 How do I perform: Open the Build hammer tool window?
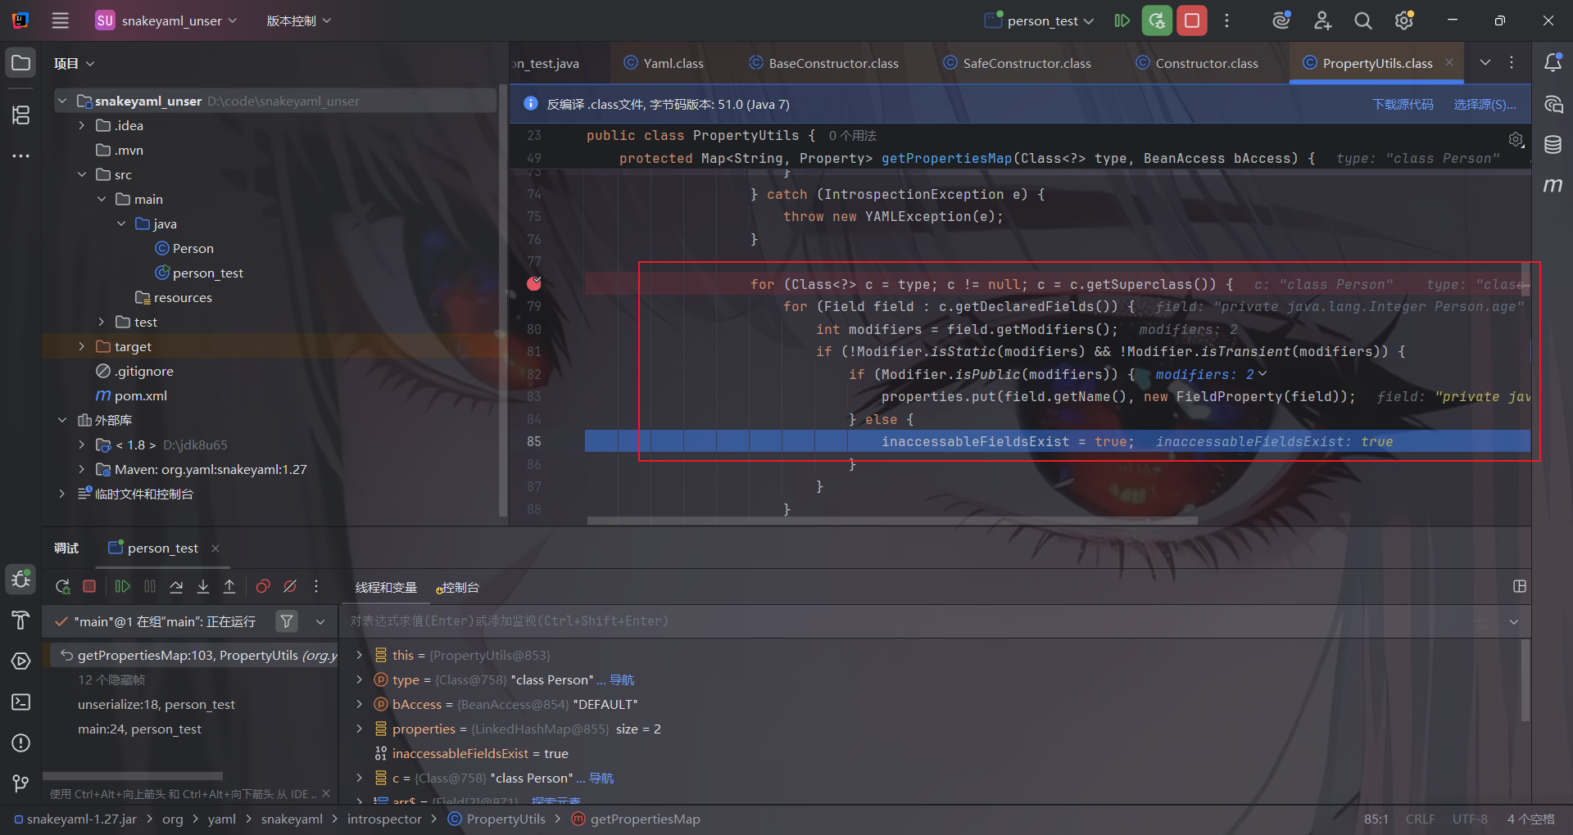point(21,621)
